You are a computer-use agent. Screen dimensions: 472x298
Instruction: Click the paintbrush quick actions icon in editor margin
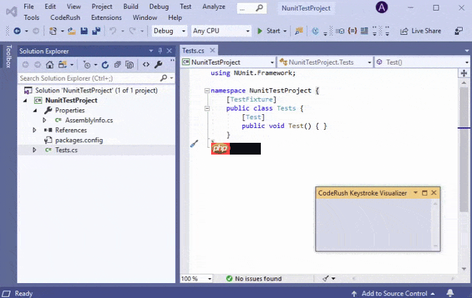tap(194, 144)
